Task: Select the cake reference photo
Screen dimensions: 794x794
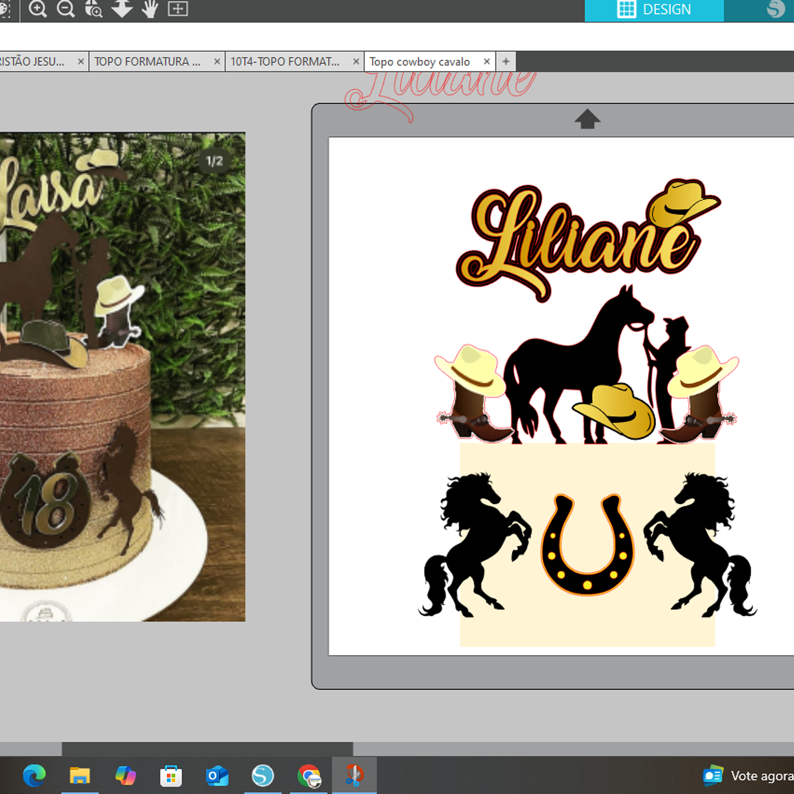Action: click(122, 376)
